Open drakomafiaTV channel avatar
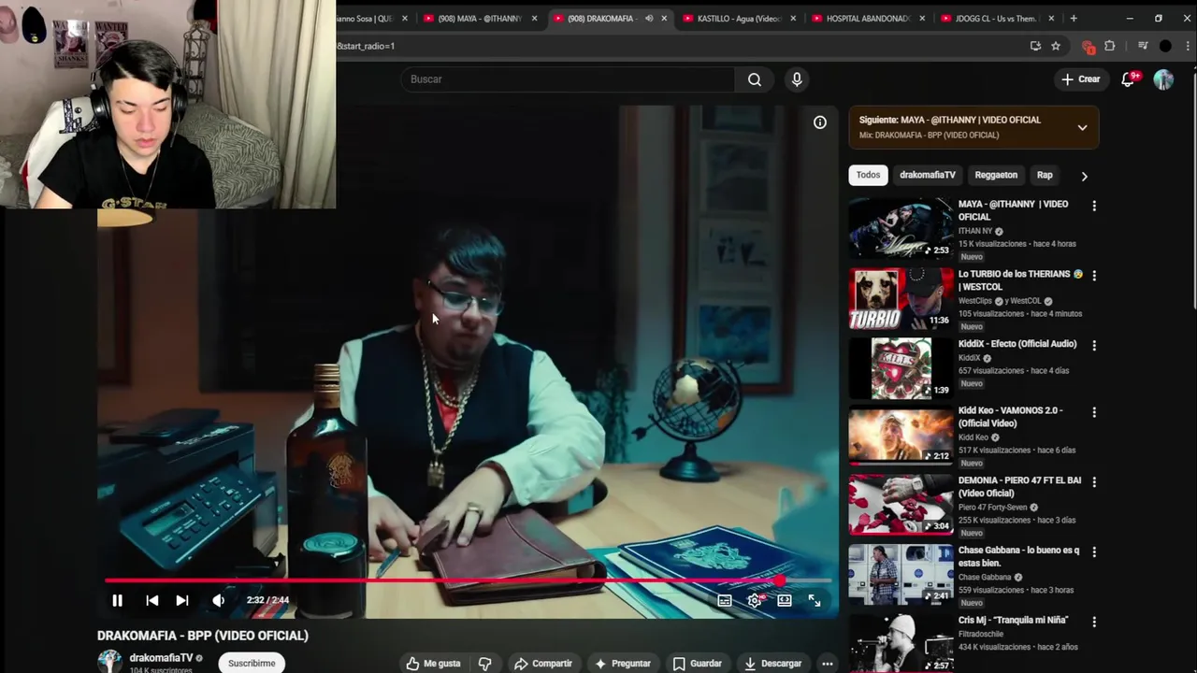1197x673 pixels. [x=110, y=662]
